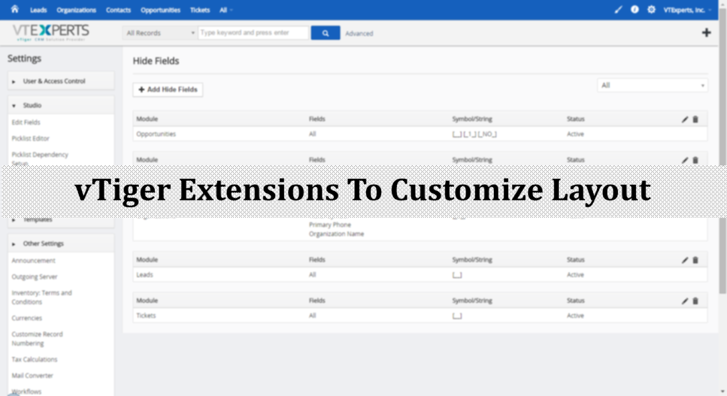Open the VTExperts, Inc. user menu
The width and height of the screenshot is (727, 396).
tap(687, 10)
